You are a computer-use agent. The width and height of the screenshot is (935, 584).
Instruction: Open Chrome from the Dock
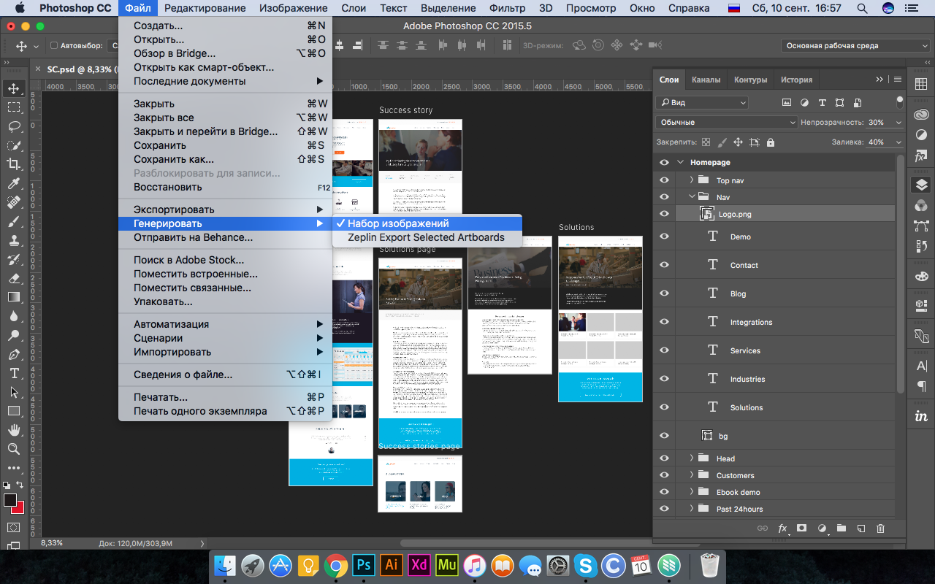pos(335,565)
